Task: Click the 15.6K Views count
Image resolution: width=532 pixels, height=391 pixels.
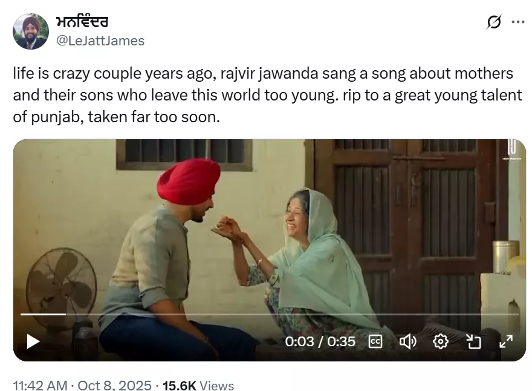Action: (x=198, y=386)
